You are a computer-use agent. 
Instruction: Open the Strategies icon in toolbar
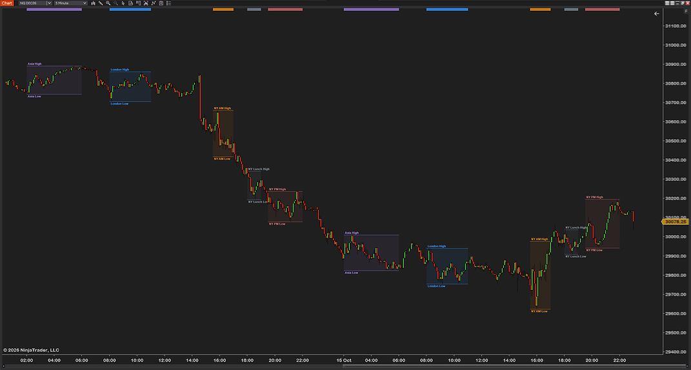153,3
